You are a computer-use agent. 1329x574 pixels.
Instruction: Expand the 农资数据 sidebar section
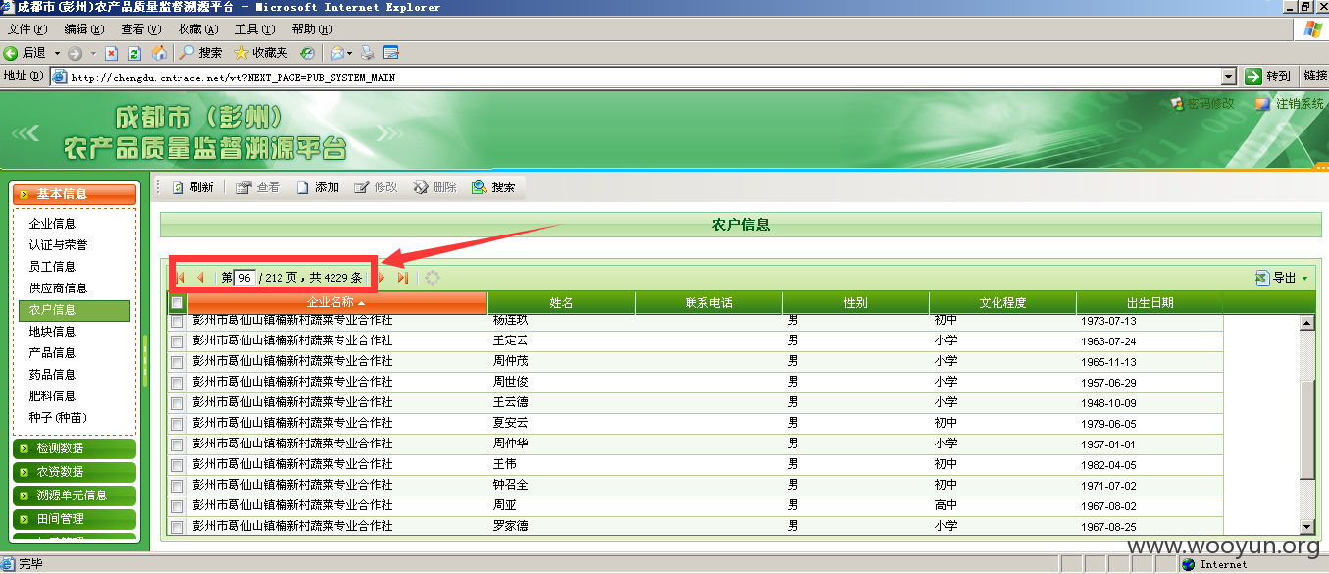(x=75, y=472)
